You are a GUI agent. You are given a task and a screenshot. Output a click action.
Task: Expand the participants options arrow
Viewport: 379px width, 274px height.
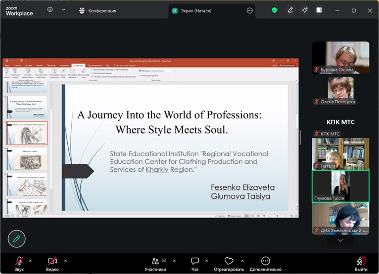tap(174, 261)
